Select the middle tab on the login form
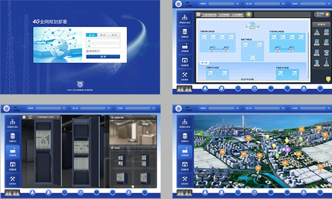The height and width of the screenshot is (199, 332). (103, 35)
